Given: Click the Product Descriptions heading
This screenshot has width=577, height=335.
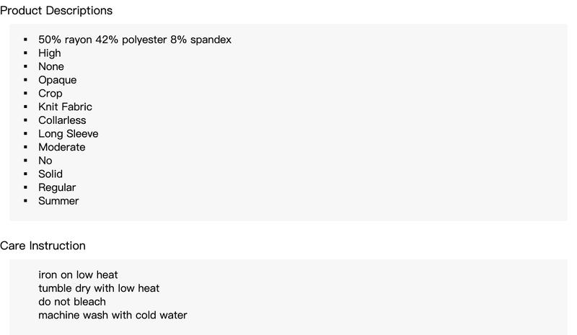Looking at the screenshot, I should [56, 11].
